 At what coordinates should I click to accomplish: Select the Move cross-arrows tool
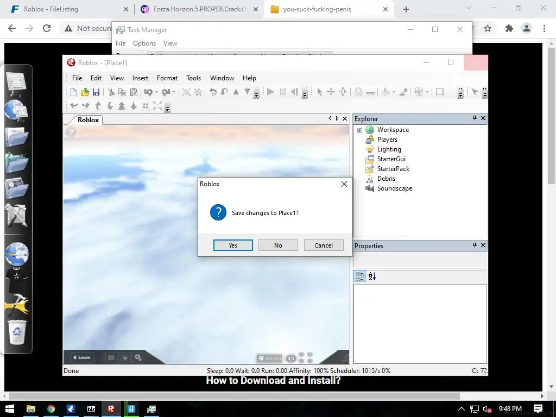(331, 92)
